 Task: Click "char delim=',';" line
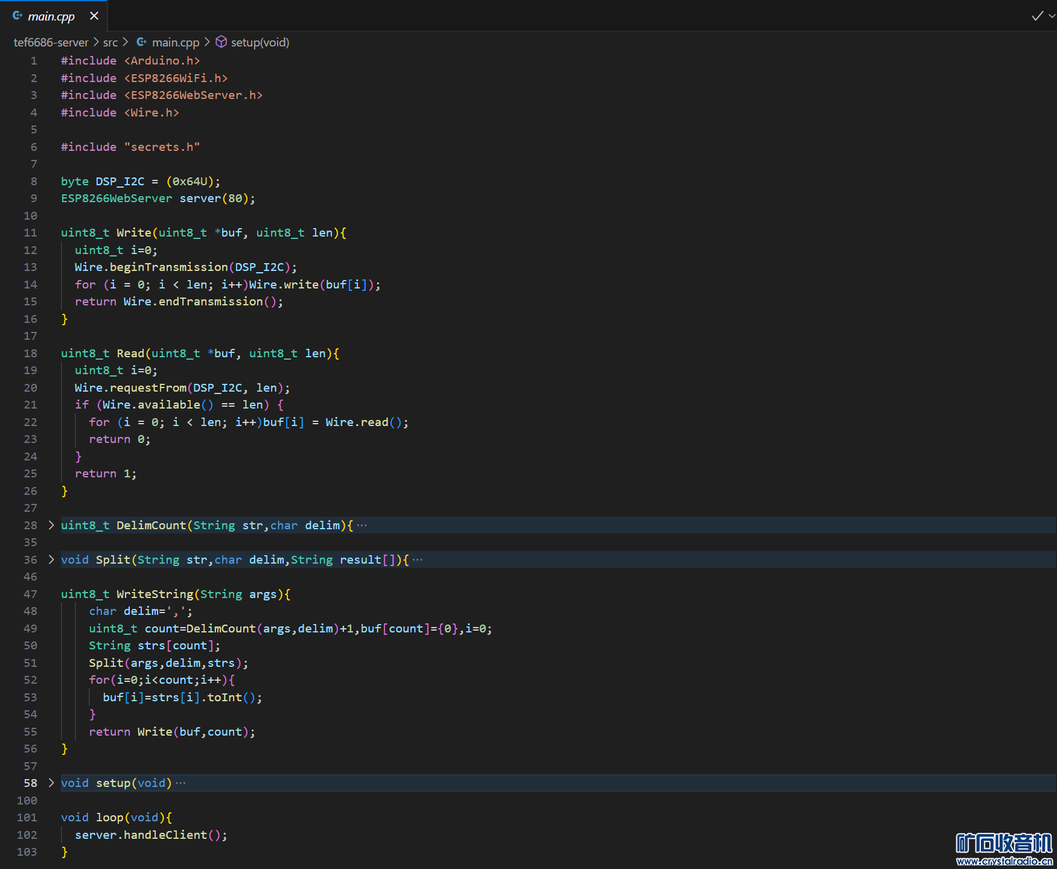point(141,611)
